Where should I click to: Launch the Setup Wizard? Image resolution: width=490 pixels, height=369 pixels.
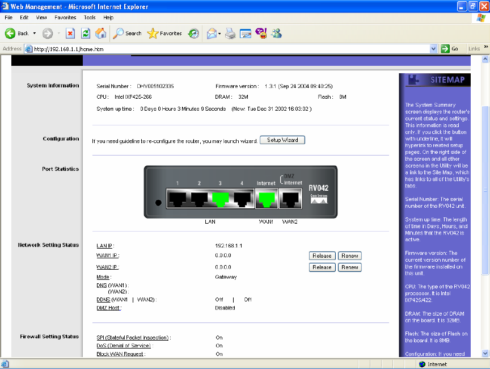(x=282, y=140)
